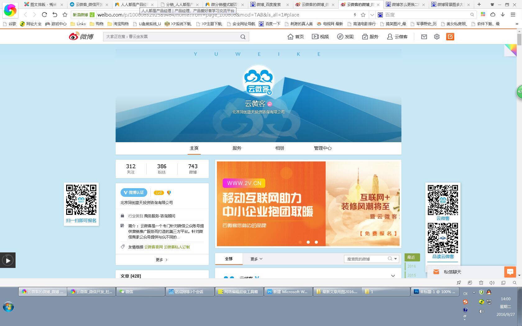Screen dimensions: 522x326
Task: Open the dropdown arrow beside 搜索我的微博
Action: (396, 259)
